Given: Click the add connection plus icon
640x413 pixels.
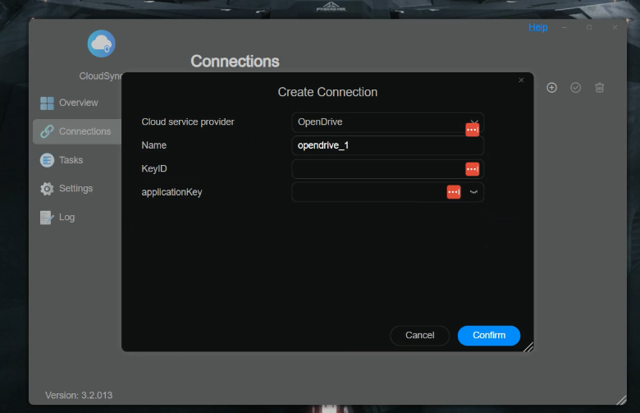Looking at the screenshot, I should pyautogui.click(x=552, y=88).
